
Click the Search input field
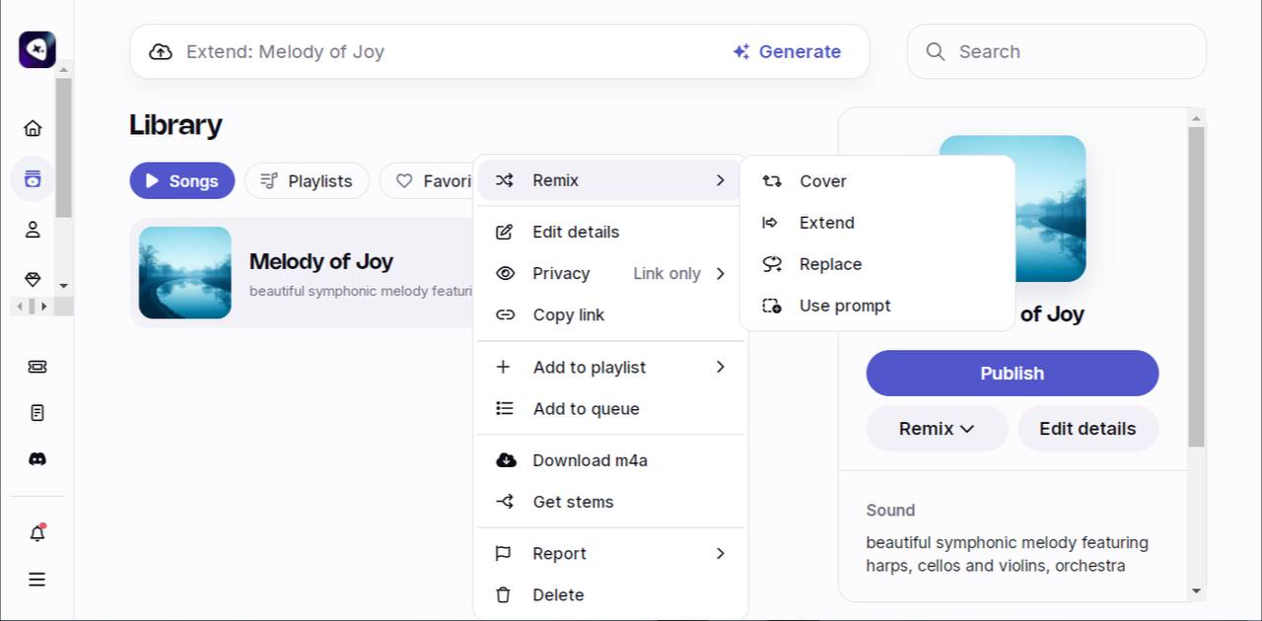(1070, 52)
